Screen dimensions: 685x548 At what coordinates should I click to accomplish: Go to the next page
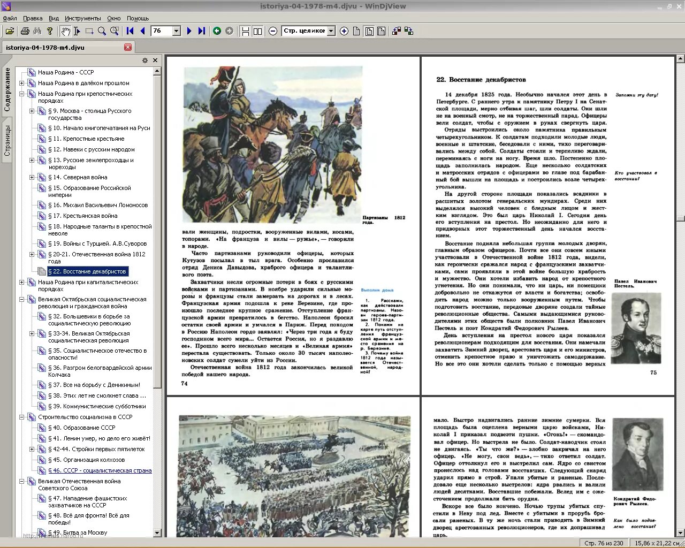click(x=189, y=31)
